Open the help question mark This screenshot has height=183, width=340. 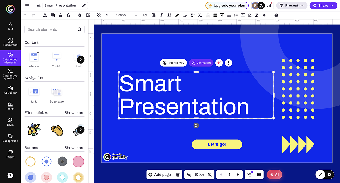[x=10, y=175]
